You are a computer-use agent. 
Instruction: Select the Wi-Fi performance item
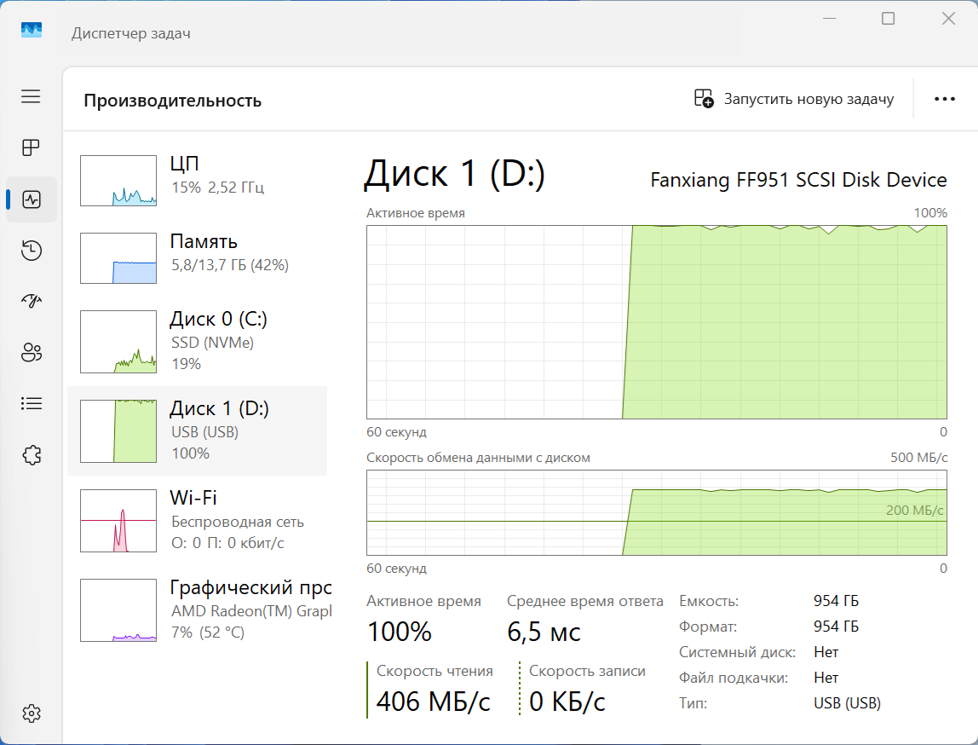(x=197, y=519)
